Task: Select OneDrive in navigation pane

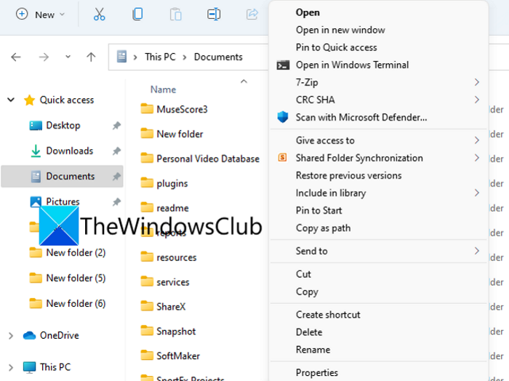Action: tap(59, 335)
